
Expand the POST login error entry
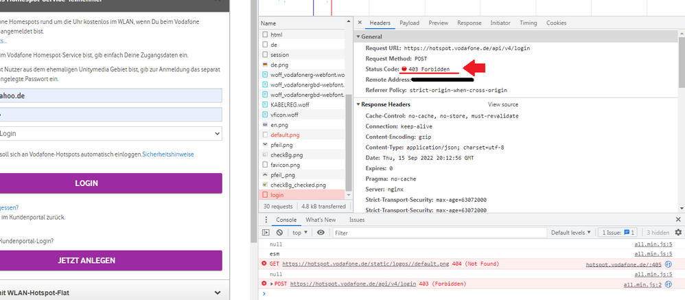pos(272,284)
